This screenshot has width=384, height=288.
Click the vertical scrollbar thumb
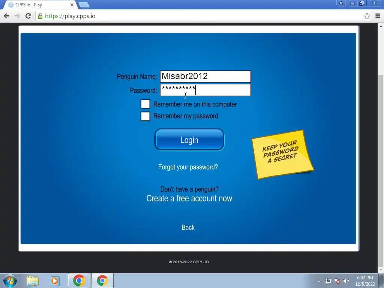381,170
